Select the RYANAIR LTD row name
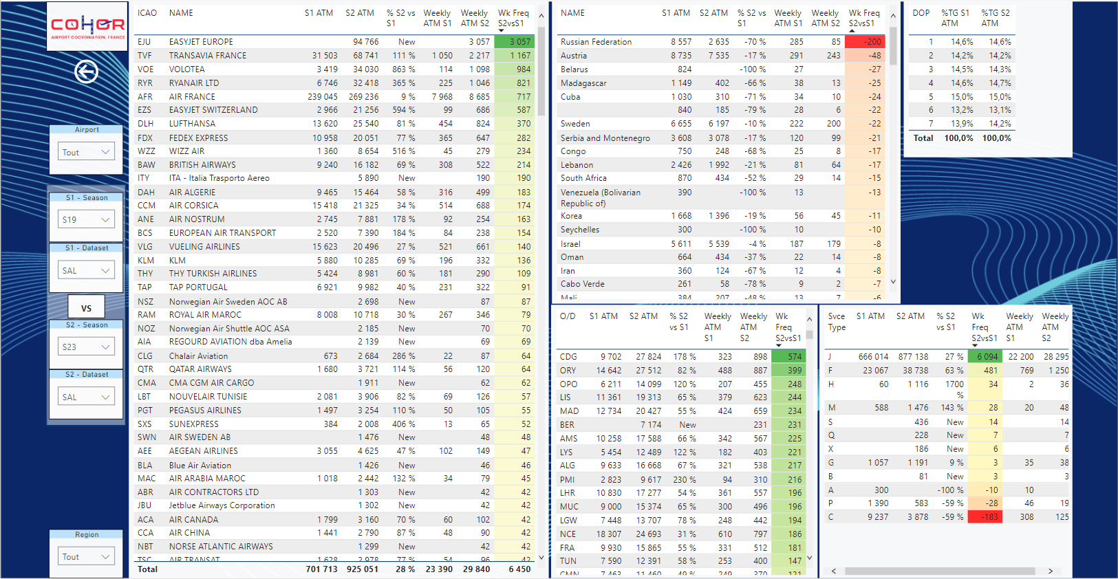The image size is (1118, 579). point(194,83)
